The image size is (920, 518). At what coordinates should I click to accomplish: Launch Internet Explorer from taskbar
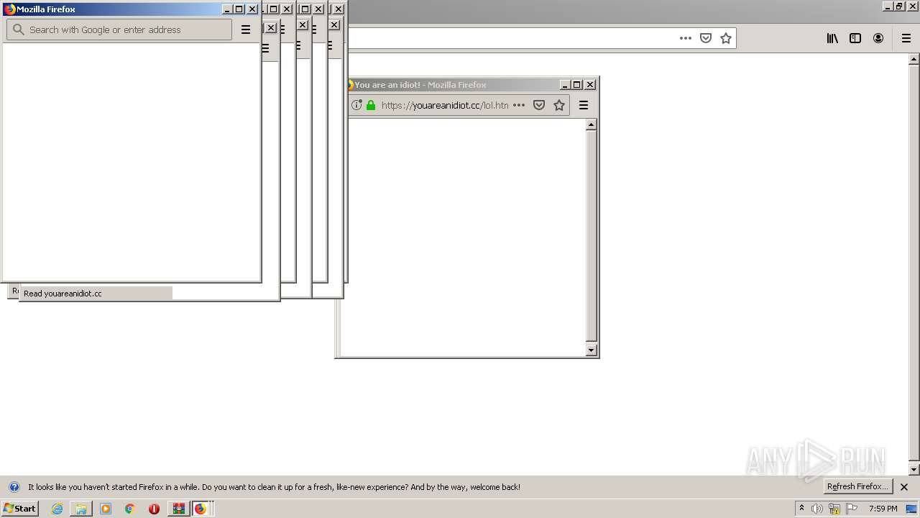pyautogui.click(x=57, y=509)
